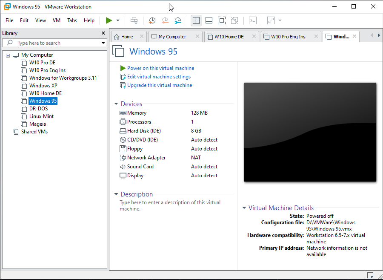Close the Home tab
Screen dimensions: 383x280
pyautogui.click(x=141, y=36)
